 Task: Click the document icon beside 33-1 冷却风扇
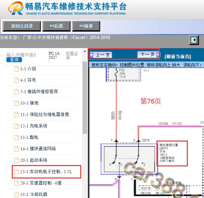click(17, 194)
